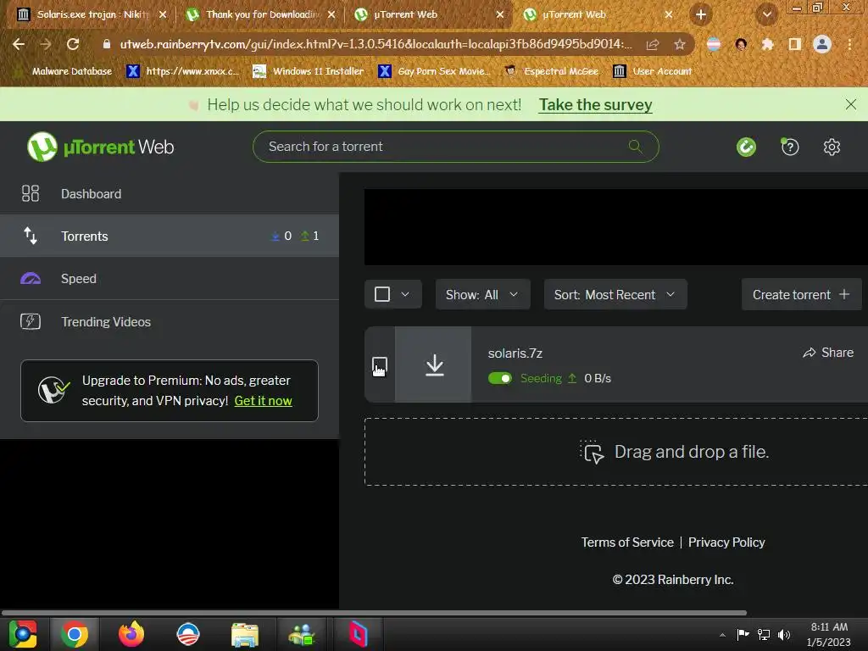Open Firefox from the taskbar

131,634
